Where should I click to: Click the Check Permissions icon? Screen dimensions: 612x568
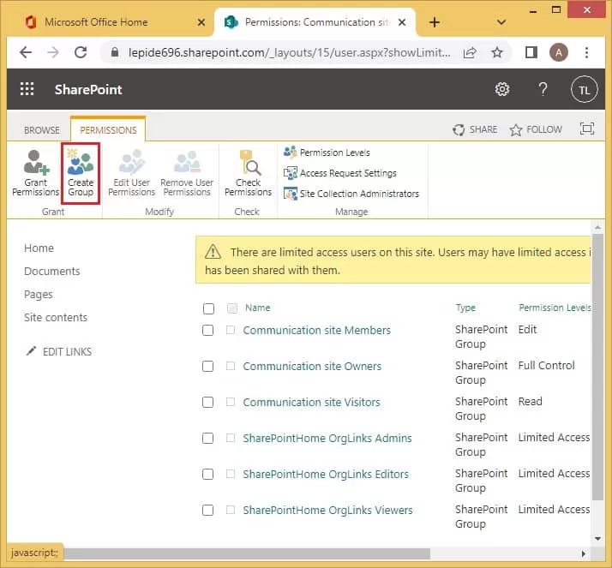click(248, 173)
